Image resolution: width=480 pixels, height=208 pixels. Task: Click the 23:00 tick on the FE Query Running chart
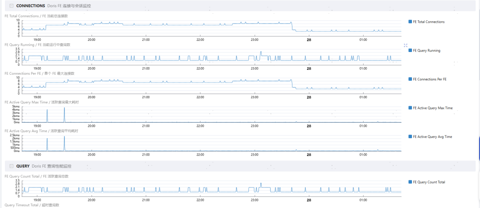tap(254, 68)
